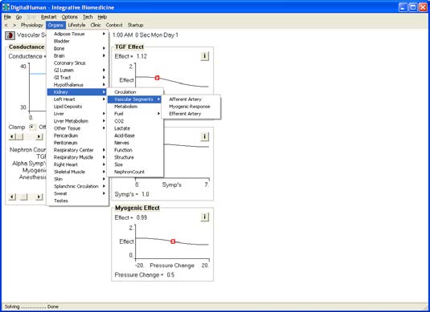Click right arrow of Clamp scrollbar
The height and width of the screenshot is (312, 430).
[39, 136]
